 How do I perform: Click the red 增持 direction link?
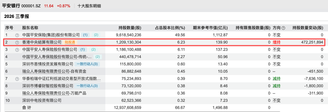coord(277,42)
